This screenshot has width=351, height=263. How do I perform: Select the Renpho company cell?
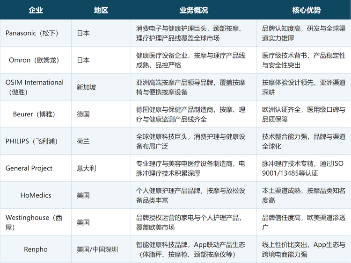coord(36,249)
